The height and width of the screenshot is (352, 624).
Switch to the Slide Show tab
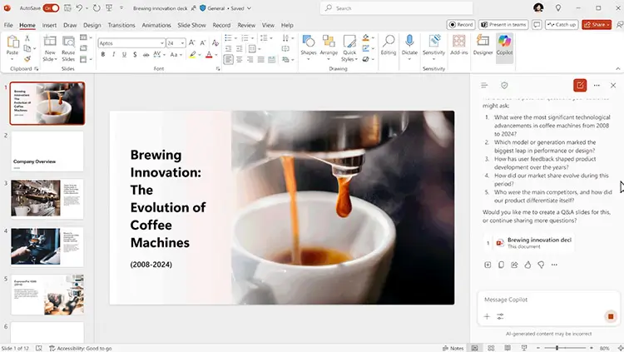pyautogui.click(x=191, y=25)
